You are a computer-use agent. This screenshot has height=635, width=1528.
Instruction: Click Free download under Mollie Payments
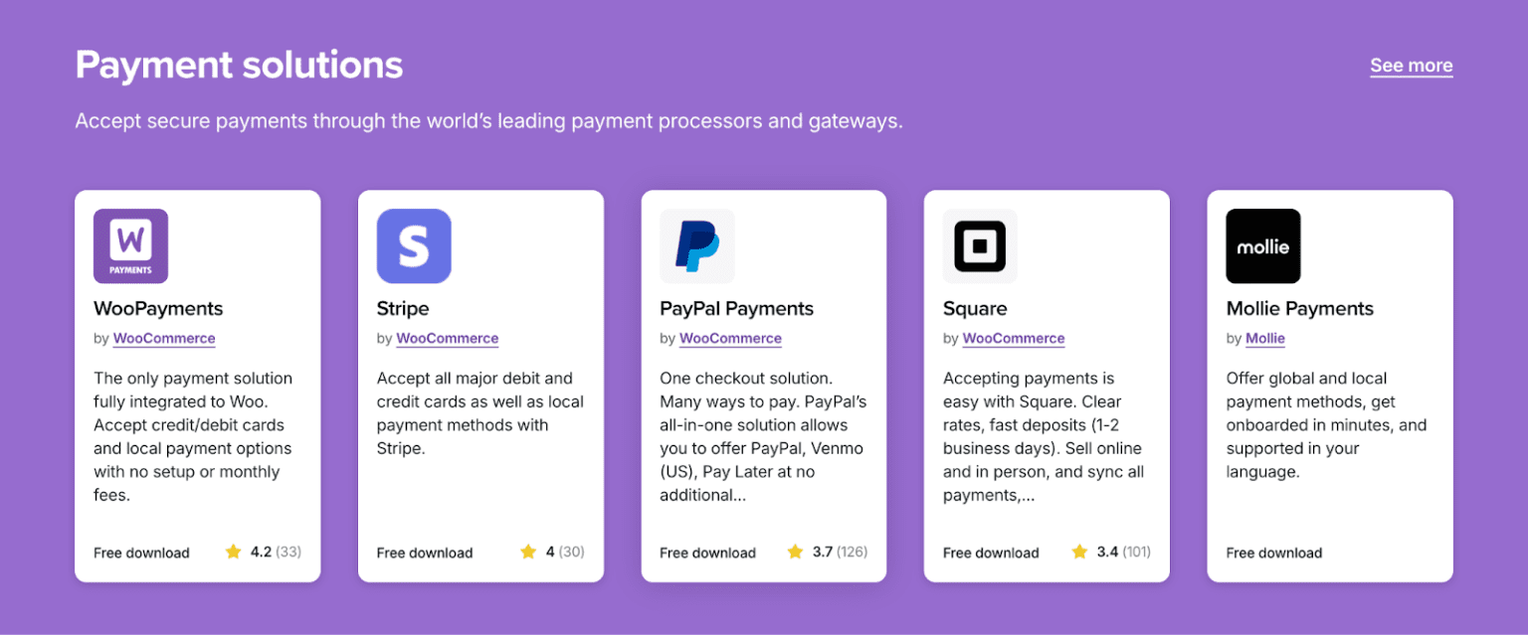pos(1273,552)
